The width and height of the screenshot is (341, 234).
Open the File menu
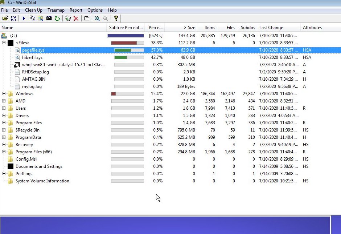4,10
